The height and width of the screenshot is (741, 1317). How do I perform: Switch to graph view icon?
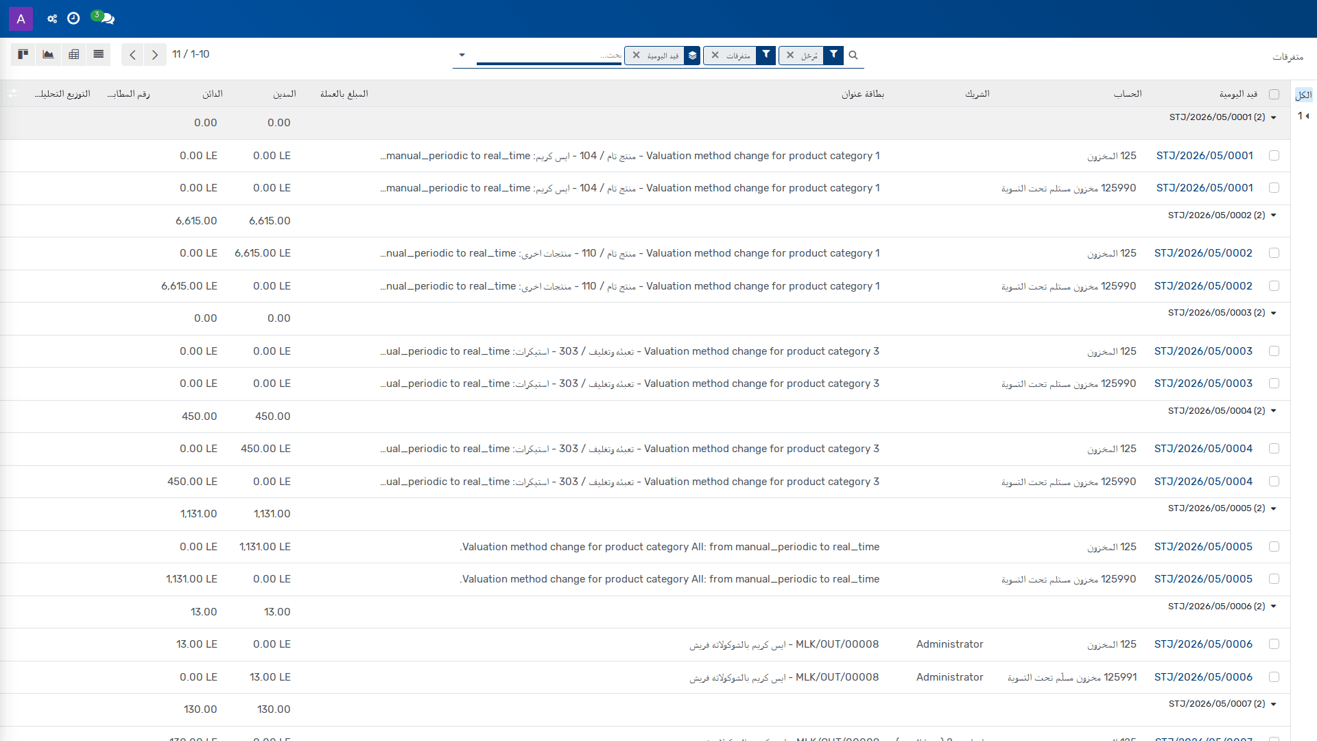48,54
